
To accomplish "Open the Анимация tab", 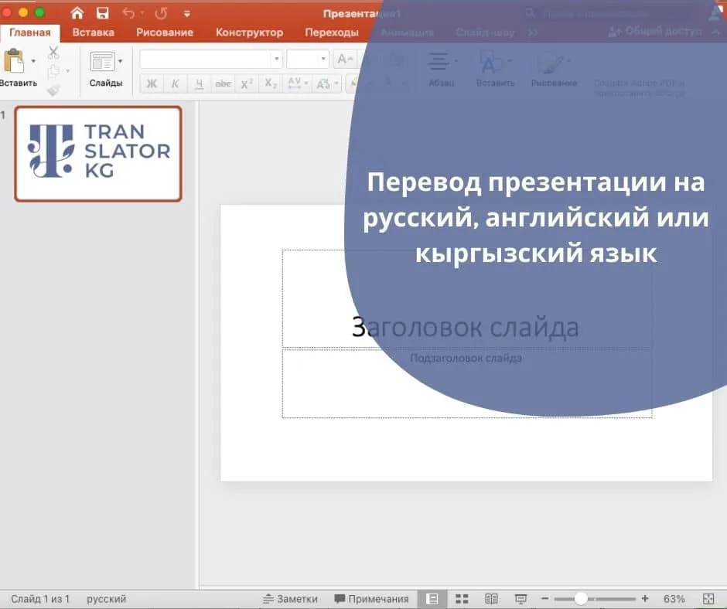I will (407, 32).
